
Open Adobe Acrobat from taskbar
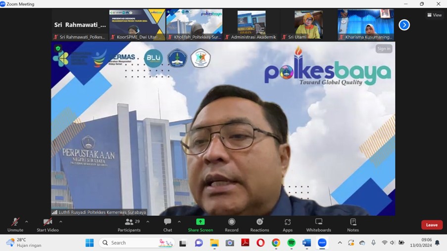pyautogui.click(x=245, y=243)
